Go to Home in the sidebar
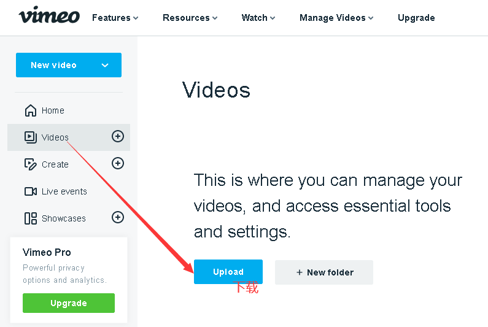Viewport: 488px width, 327px height. click(x=53, y=110)
